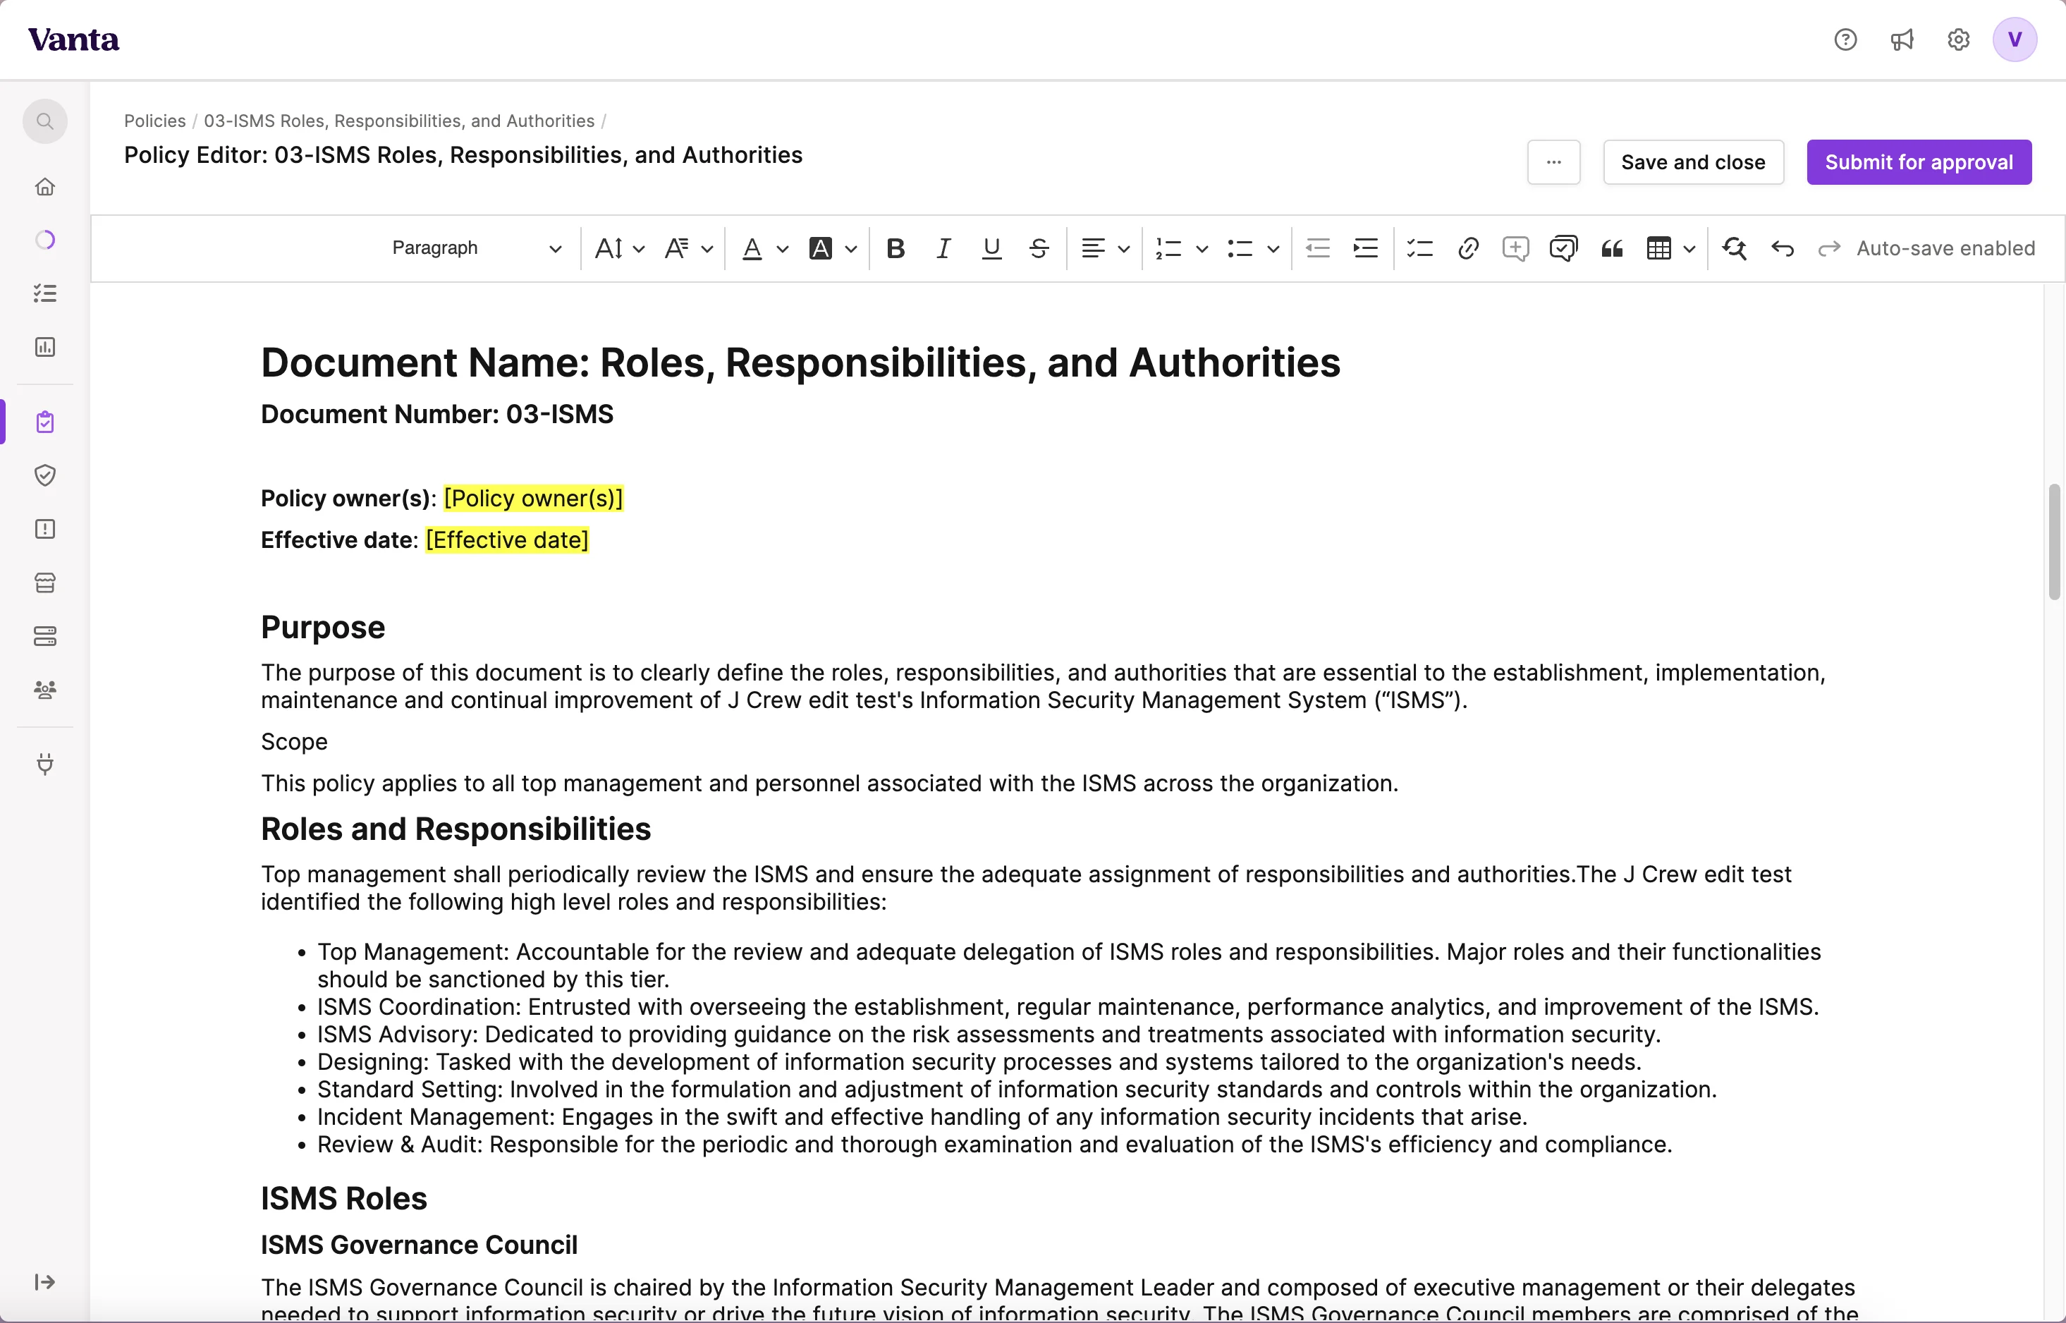Open the comments archive icon

pos(1564,248)
